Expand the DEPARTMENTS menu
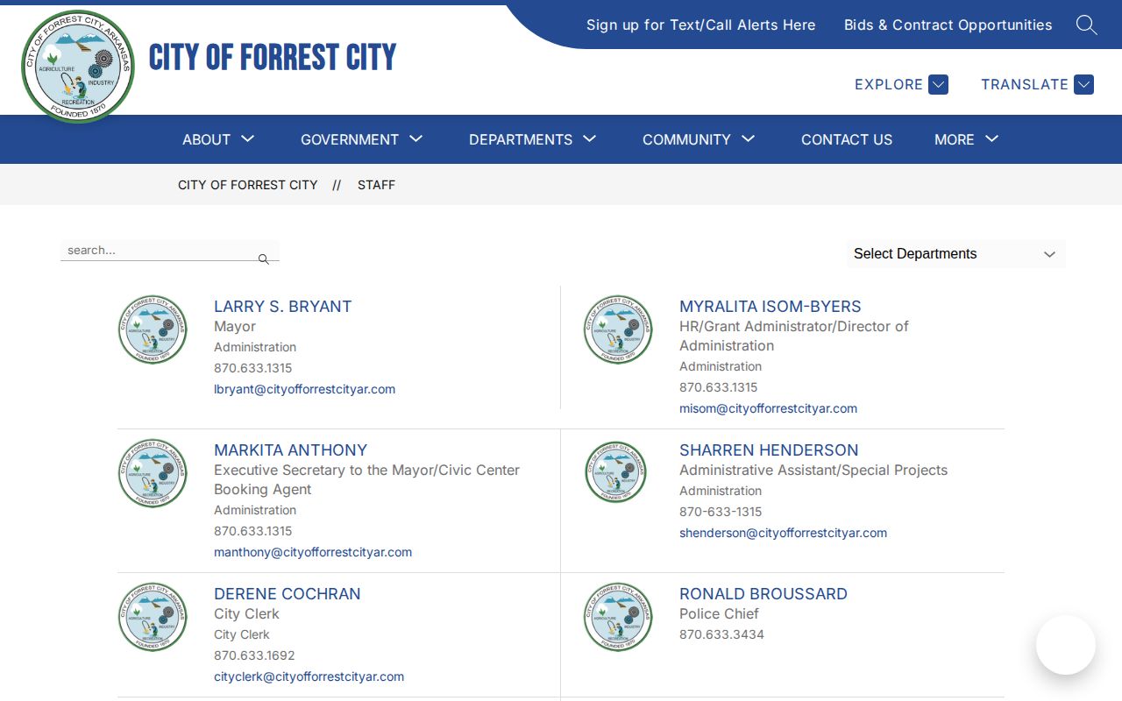The image size is (1122, 701). [533, 139]
